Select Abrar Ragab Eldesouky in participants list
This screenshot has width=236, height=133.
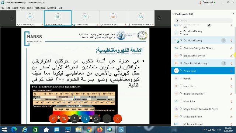click(x=203, y=63)
